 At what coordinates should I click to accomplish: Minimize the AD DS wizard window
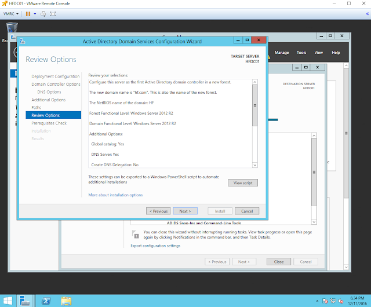[x=238, y=40]
